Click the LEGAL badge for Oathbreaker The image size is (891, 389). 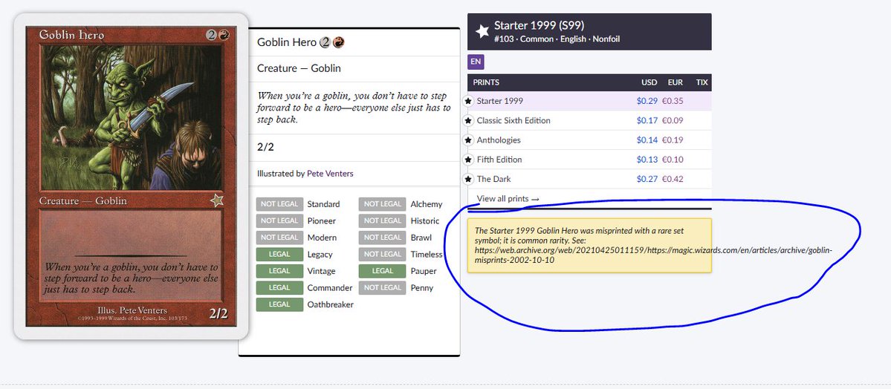pyautogui.click(x=279, y=304)
